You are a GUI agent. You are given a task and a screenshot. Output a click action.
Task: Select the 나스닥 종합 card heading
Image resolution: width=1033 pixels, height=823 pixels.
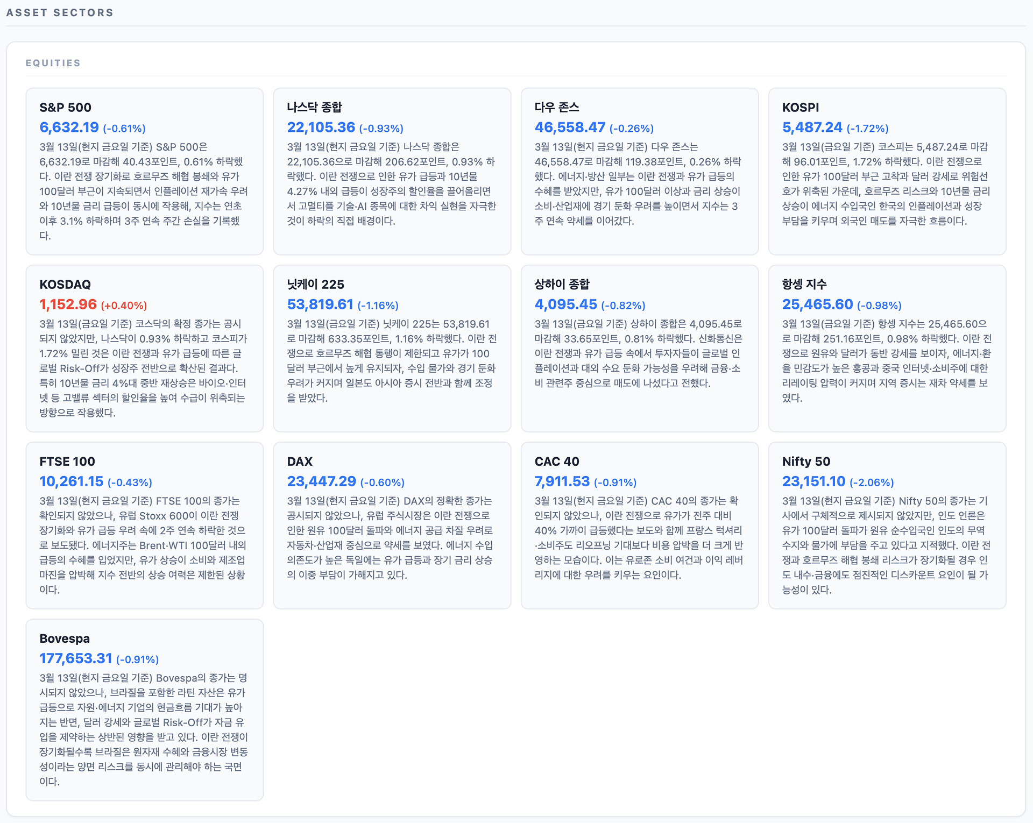click(x=314, y=108)
